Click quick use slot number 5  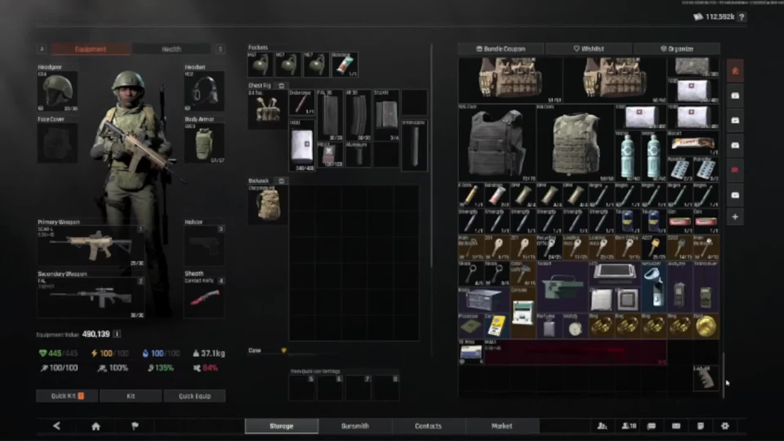click(x=301, y=388)
